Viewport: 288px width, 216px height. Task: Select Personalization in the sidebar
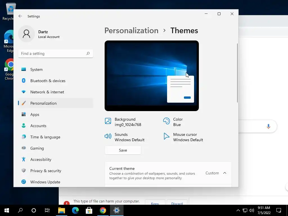click(x=56, y=103)
